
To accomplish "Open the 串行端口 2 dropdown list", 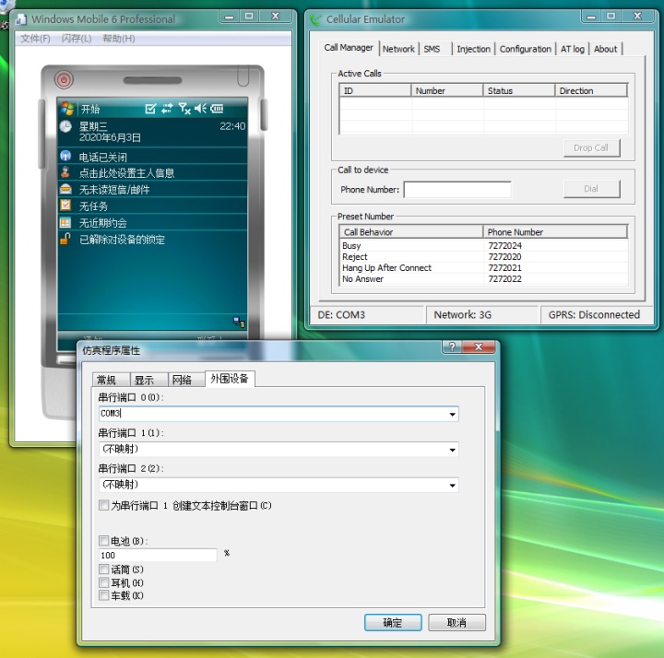I will (452, 486).
